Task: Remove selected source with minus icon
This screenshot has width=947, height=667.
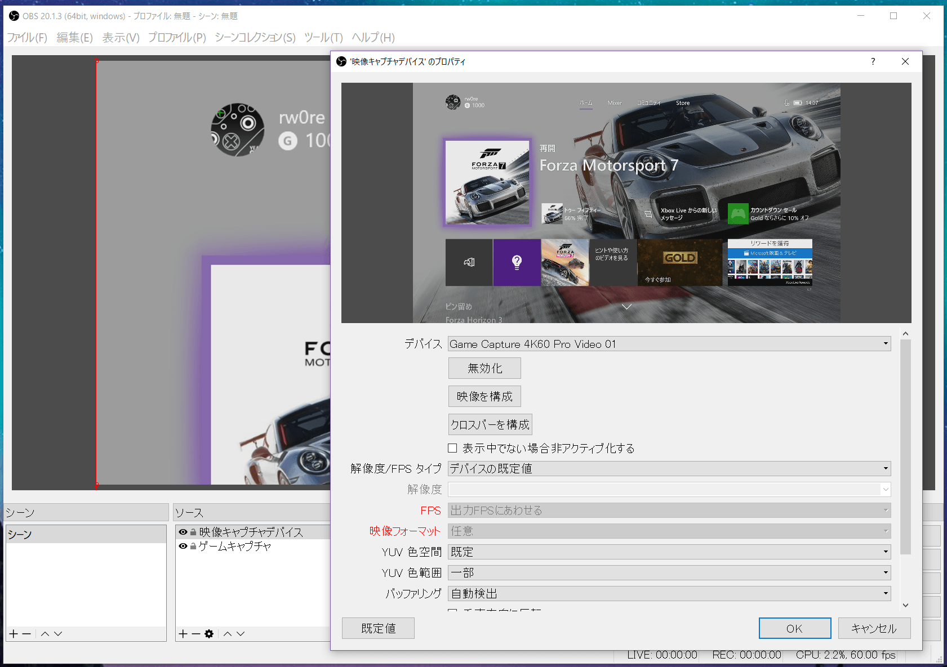Action: (196, 634)
